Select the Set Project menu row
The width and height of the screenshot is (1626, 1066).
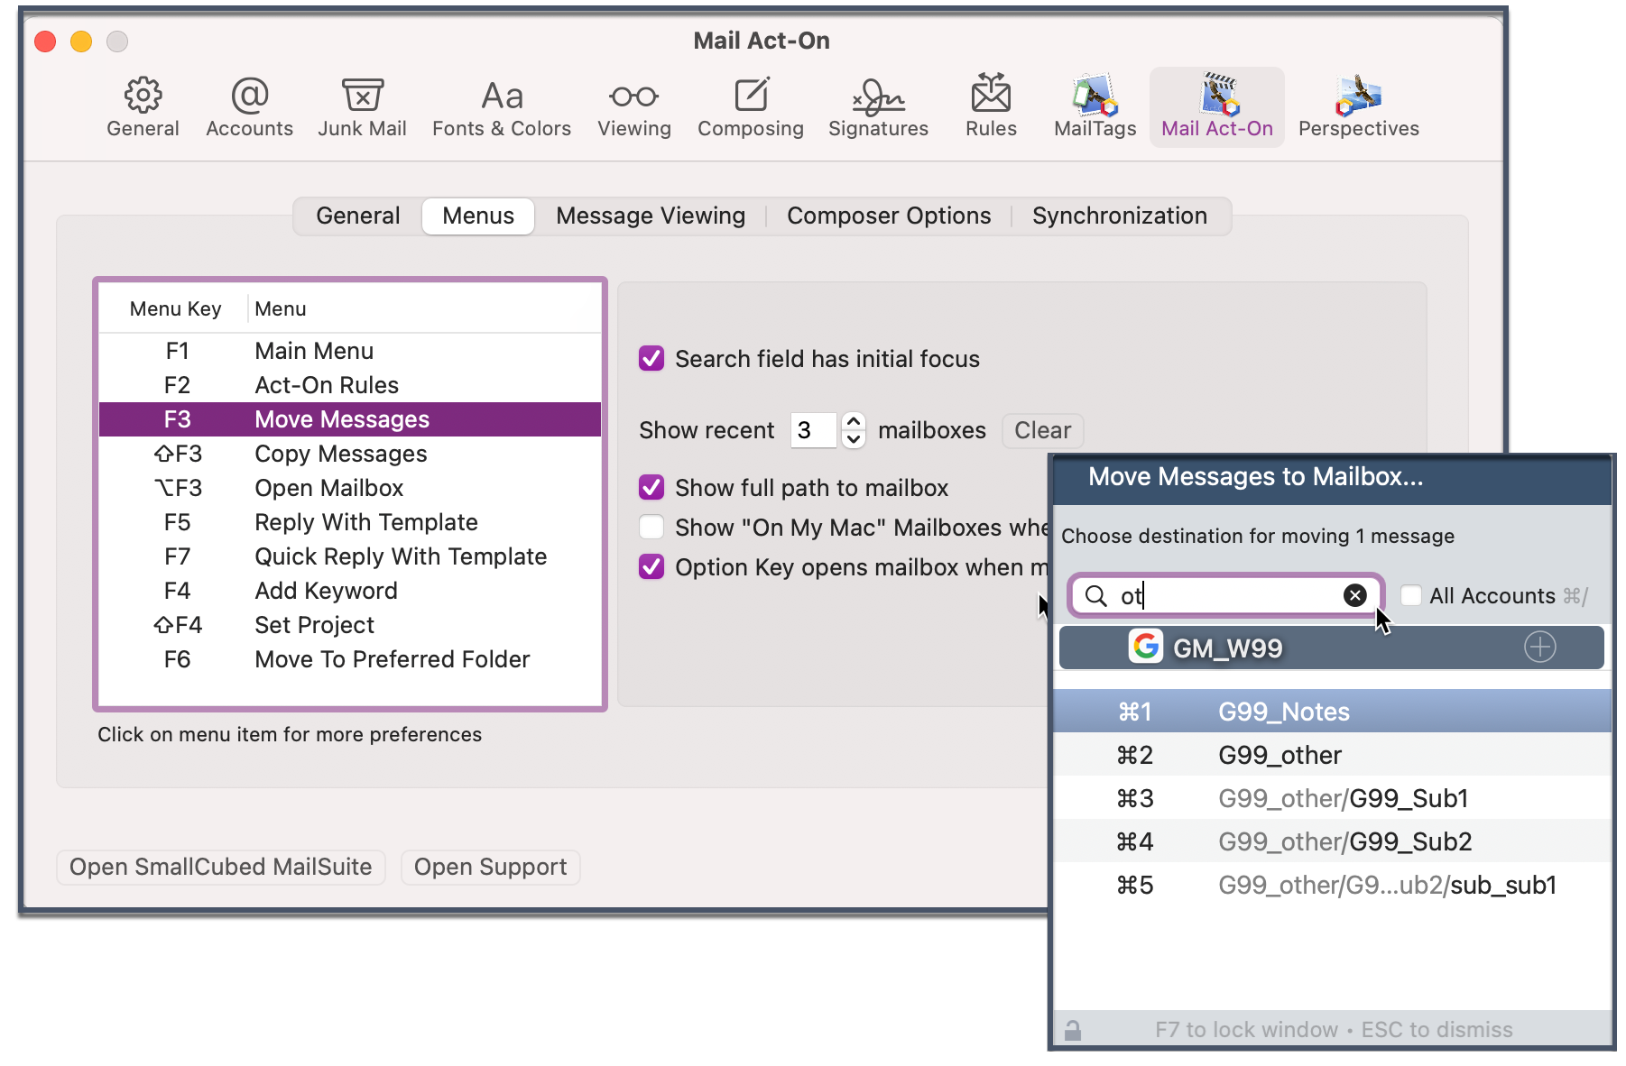(x=350, y=625)
